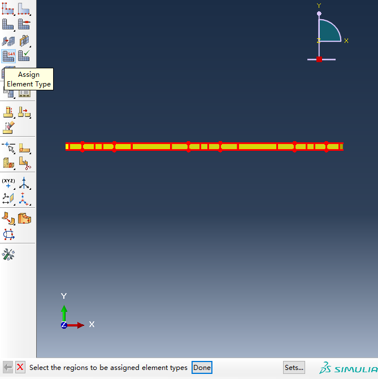This screenshot has width=378, height=379.
Task: Go back with the prompt area arrow
Action: tap(8, 367)
